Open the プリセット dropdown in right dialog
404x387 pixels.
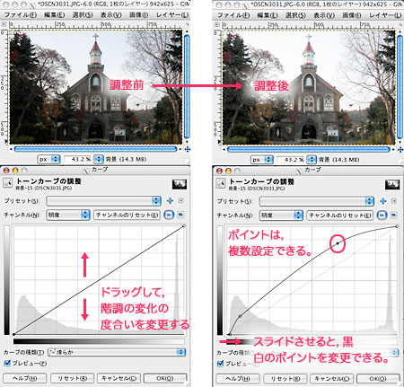click(317, 201)
